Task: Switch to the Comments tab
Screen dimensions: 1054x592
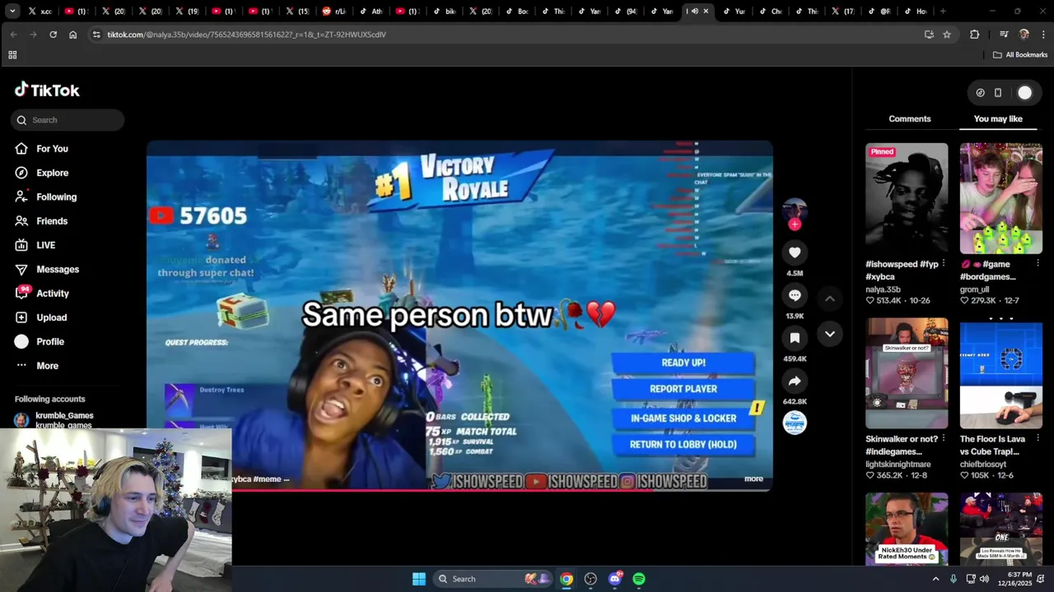Action: tap(910, 119)
